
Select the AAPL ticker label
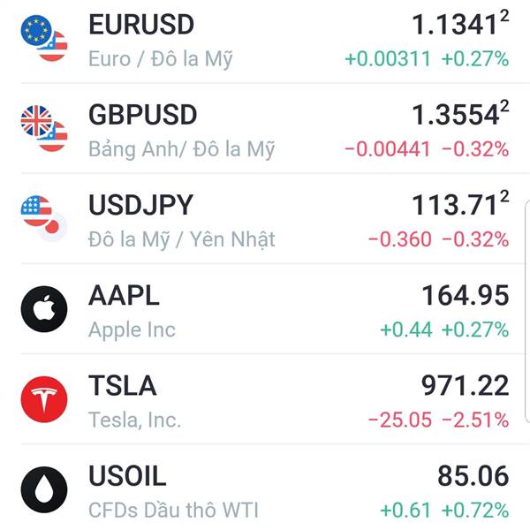pos(124,295)
